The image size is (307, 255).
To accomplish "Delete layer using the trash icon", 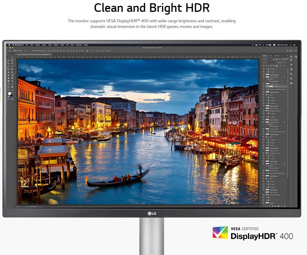I will 285,206.
